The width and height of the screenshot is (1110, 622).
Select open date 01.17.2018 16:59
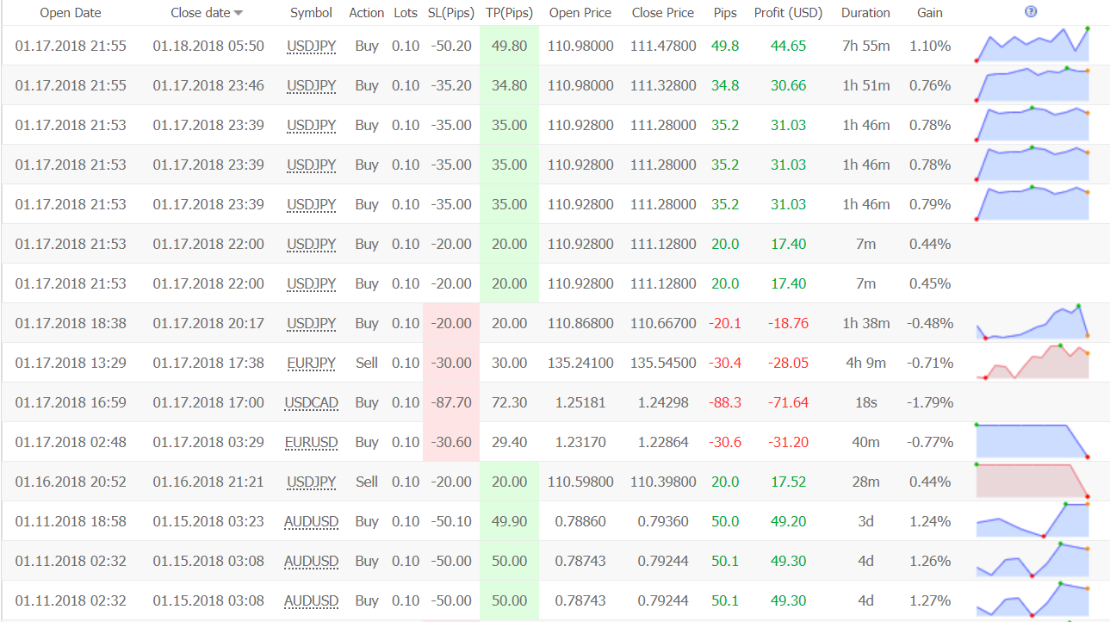coord(71,403)
